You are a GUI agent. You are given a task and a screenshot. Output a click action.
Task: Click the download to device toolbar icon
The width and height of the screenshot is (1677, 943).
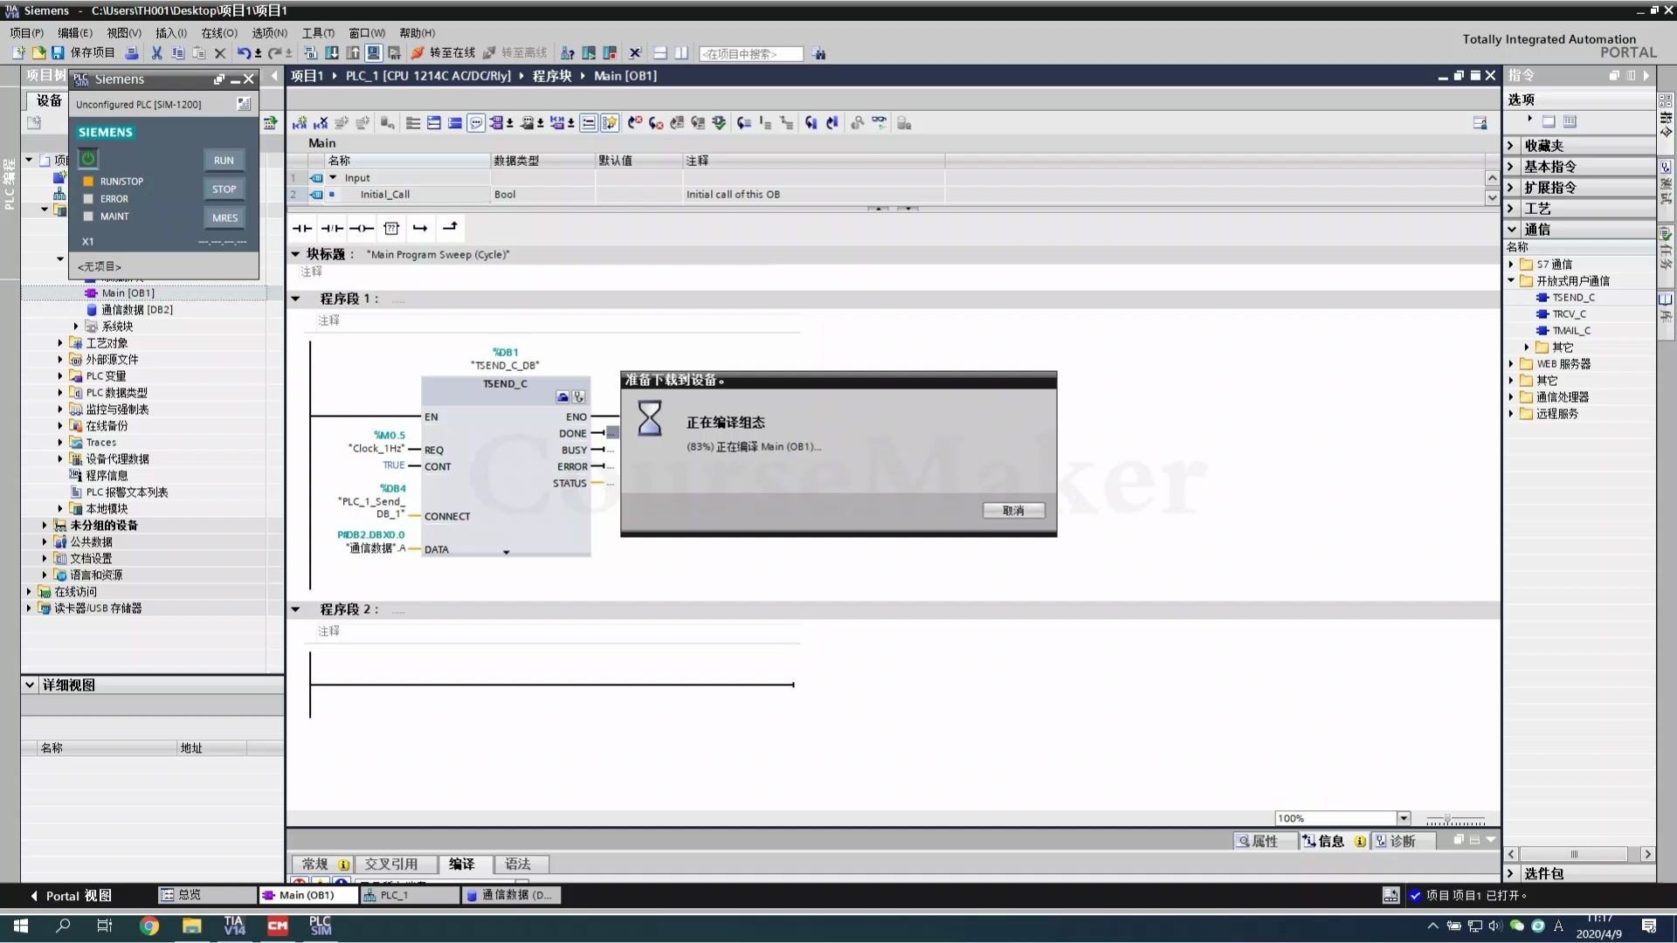331,53
